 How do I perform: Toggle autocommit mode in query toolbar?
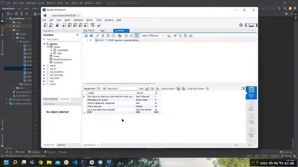136,36
